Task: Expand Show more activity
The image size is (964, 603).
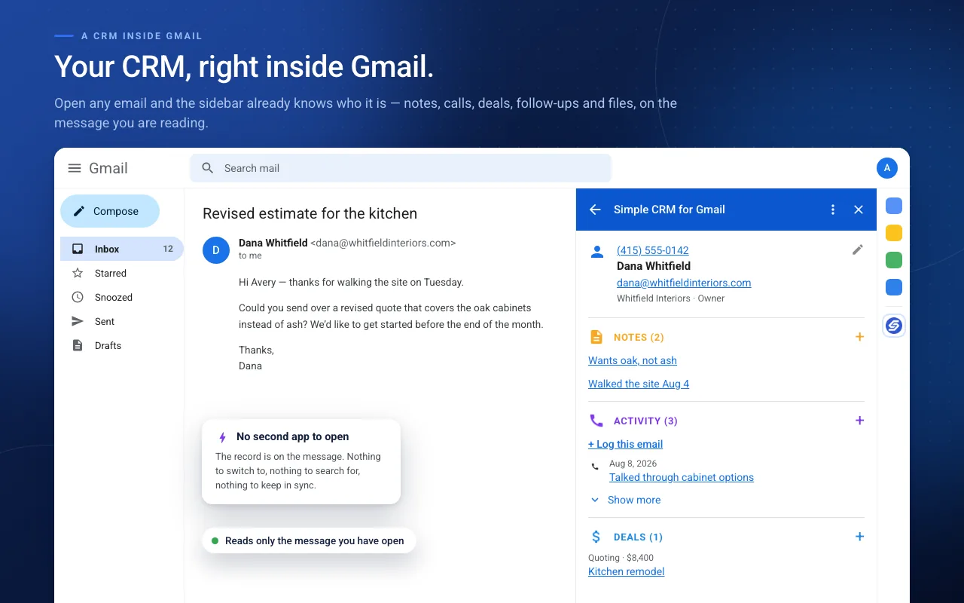Action: coord(625,500)
